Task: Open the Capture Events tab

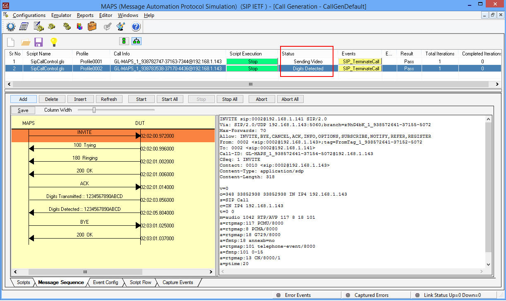Action: 178,282
